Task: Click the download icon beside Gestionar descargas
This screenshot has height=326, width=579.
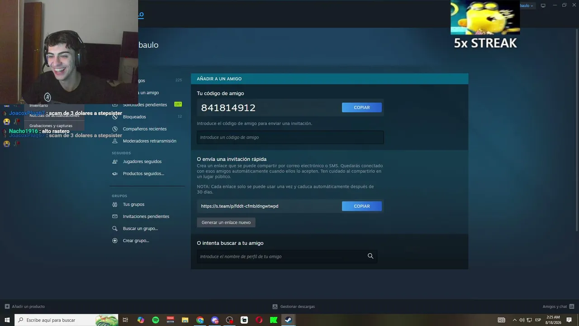Action: coord(275,307)
